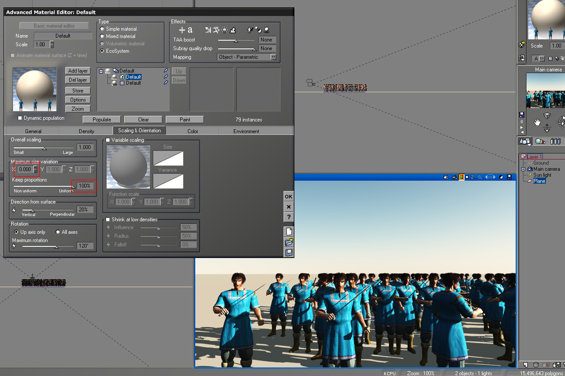Click the maximum size variation X field

(x=25, y=169)
